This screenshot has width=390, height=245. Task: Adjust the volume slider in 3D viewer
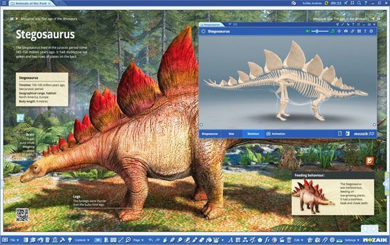(x=320, y=32)
